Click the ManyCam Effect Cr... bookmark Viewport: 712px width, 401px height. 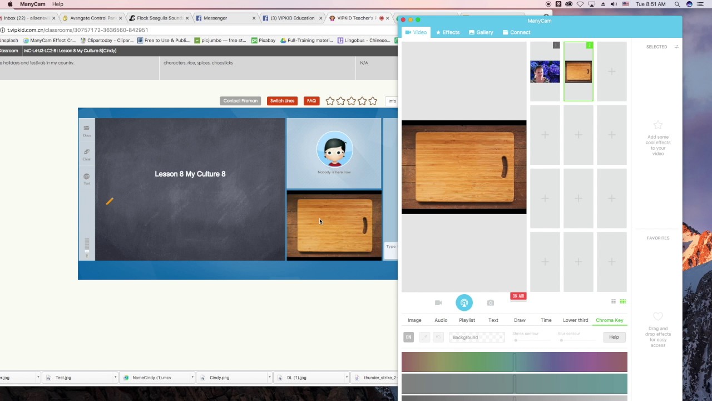coord(49,40)
